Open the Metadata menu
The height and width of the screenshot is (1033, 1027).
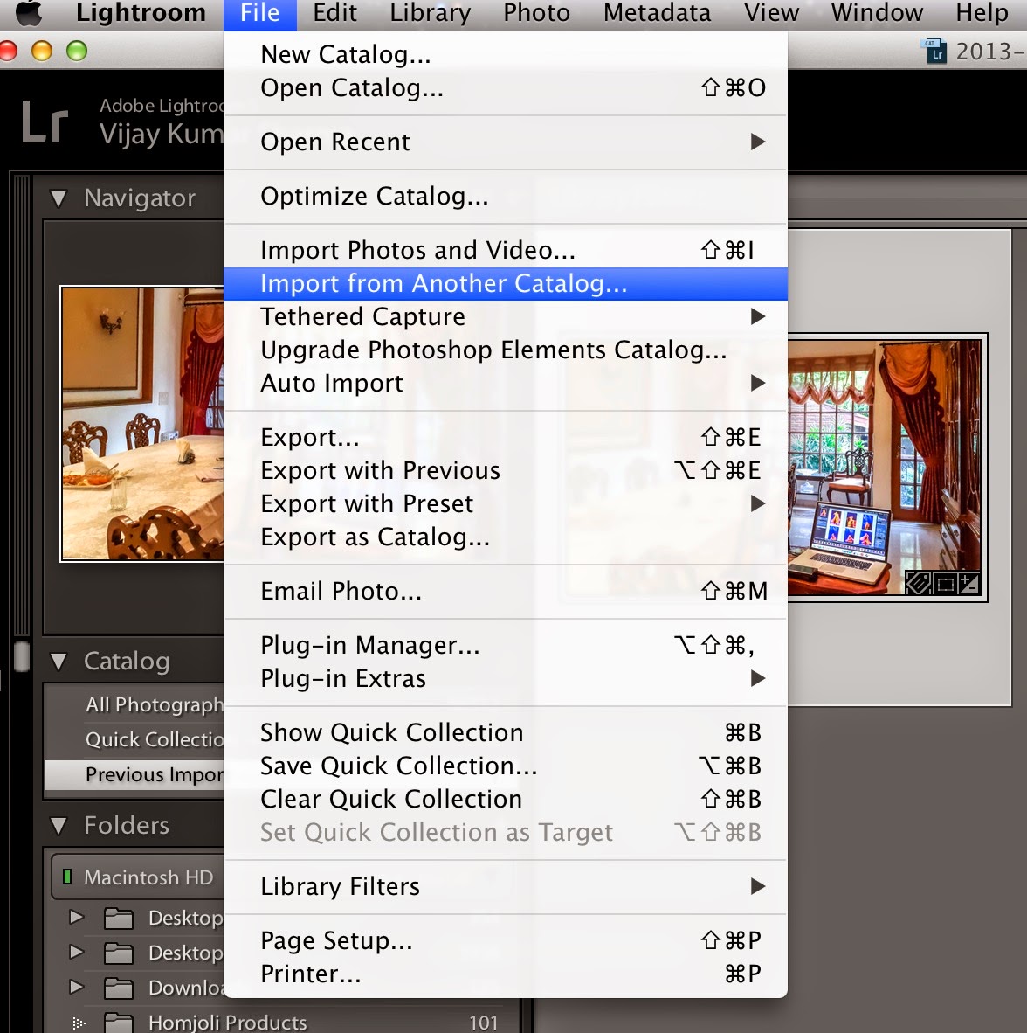pos(657,13)
